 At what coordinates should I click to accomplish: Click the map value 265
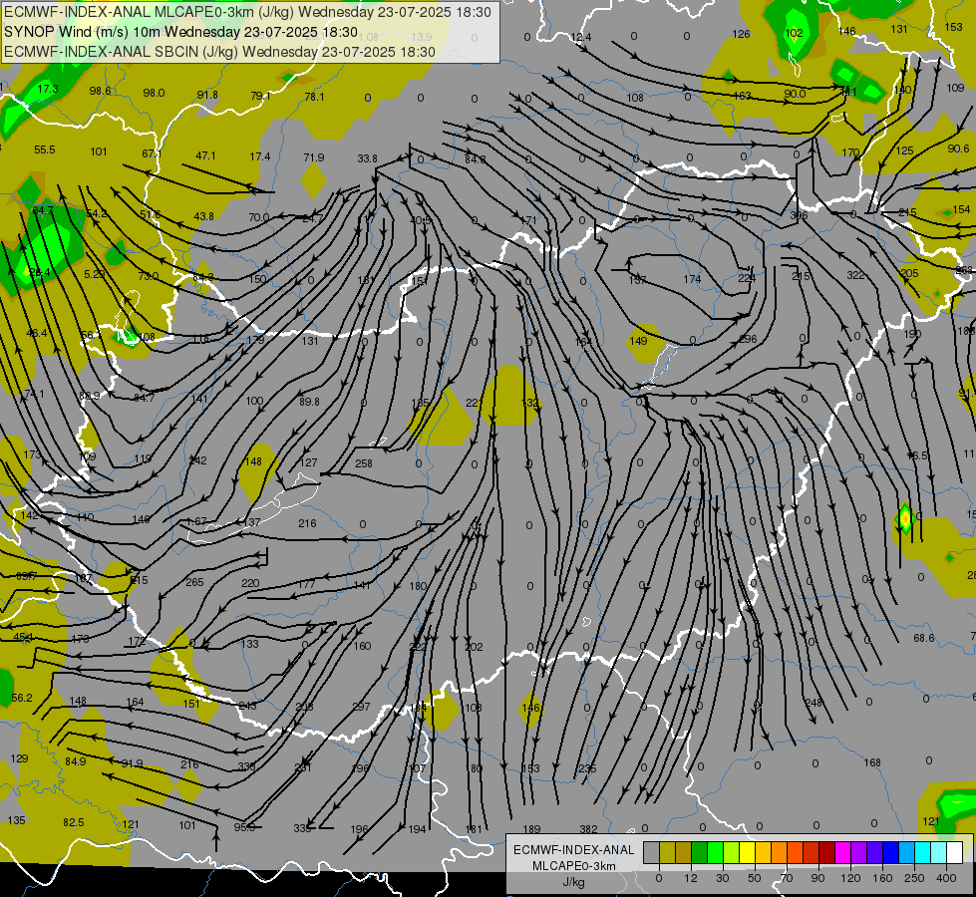194,582
